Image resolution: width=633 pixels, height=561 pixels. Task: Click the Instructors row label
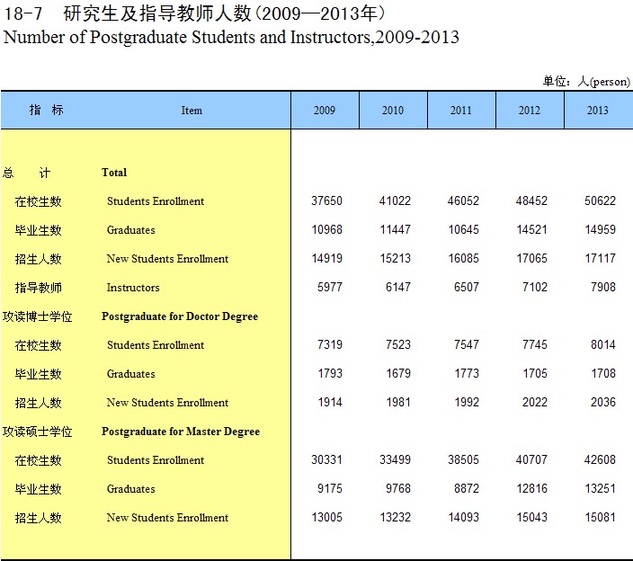click(x=133, y=288)
